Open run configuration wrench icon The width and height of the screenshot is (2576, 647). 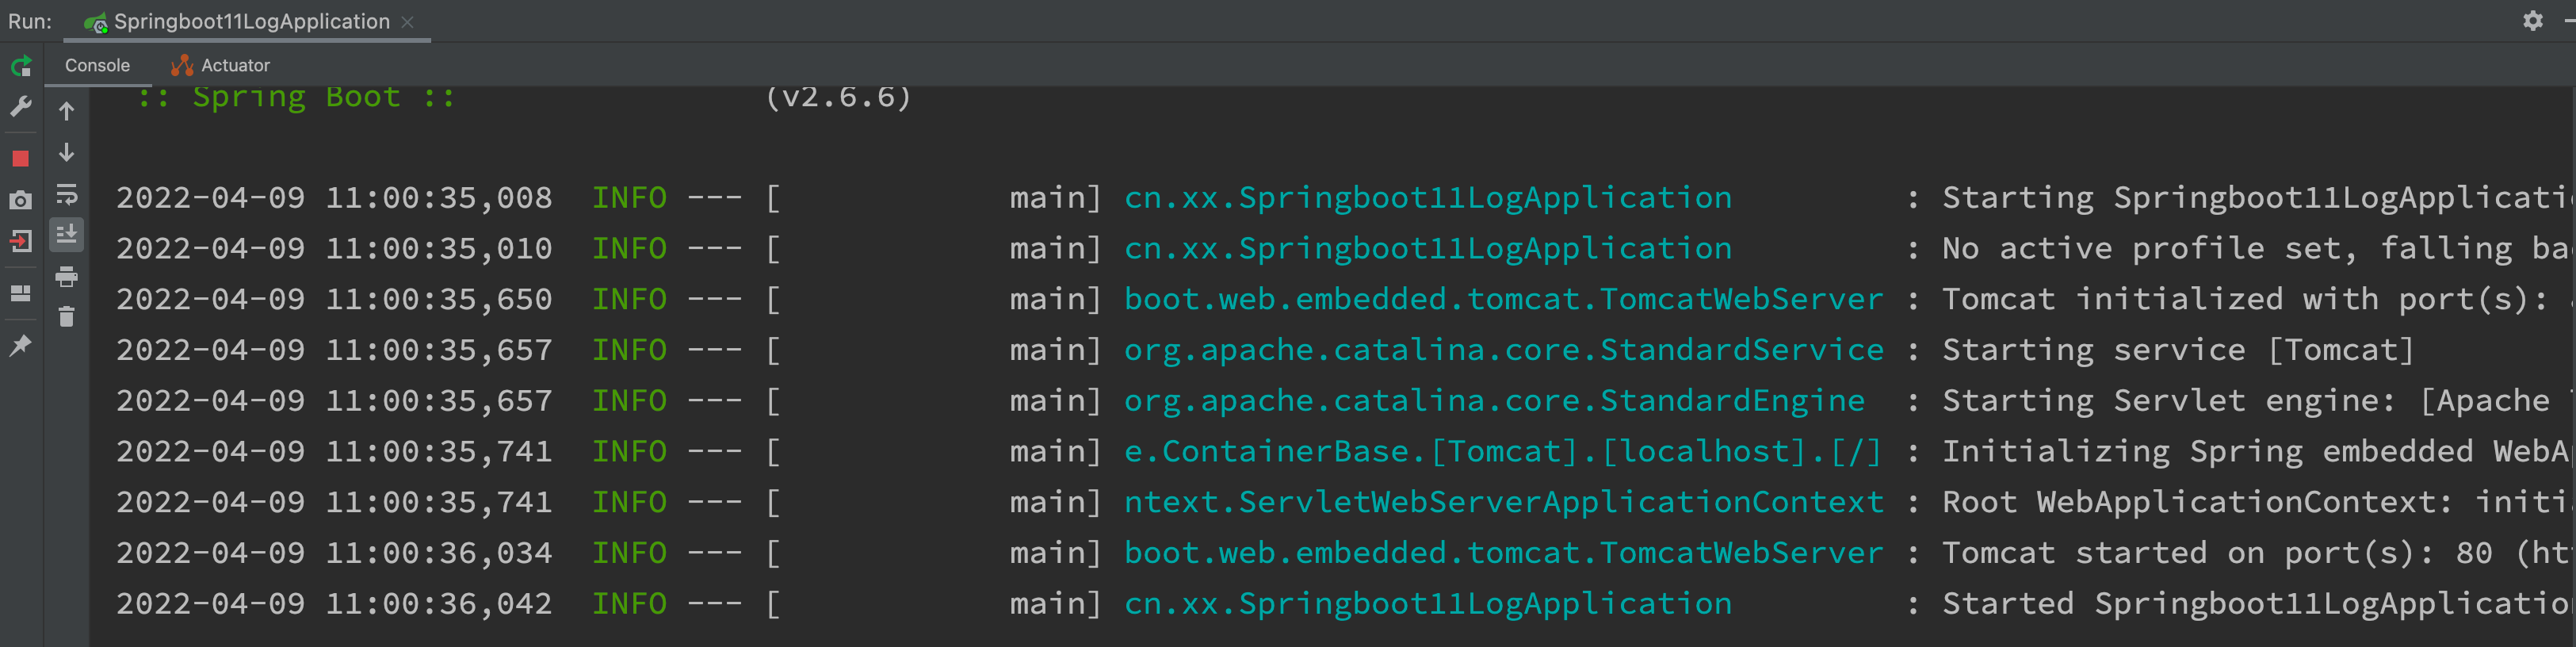(21, 107)
